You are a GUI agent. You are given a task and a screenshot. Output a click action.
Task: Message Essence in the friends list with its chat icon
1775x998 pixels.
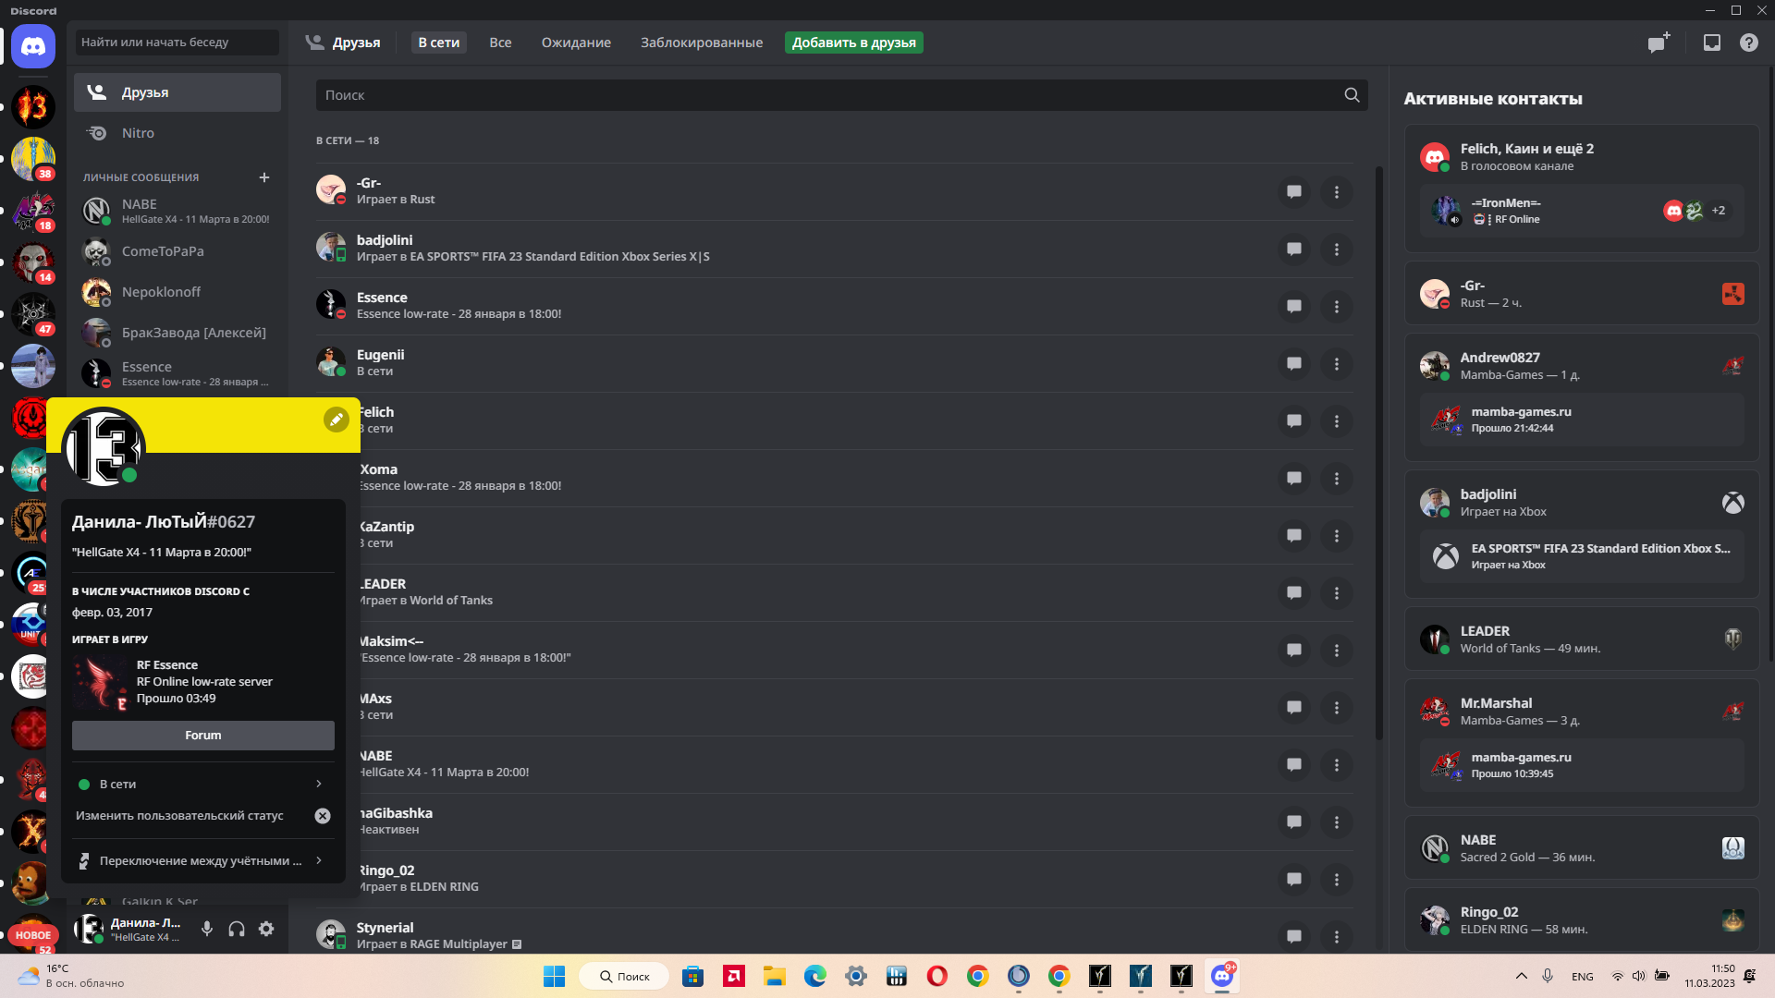point(1294,307)
